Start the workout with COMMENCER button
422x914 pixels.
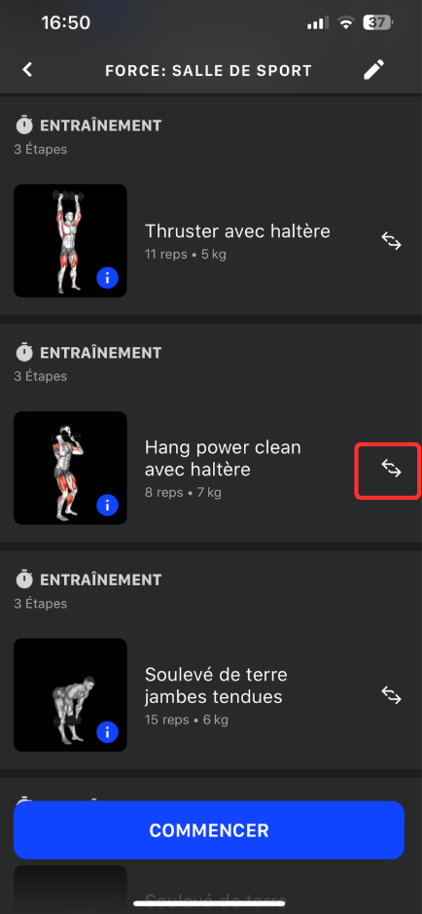click(209, 830)
